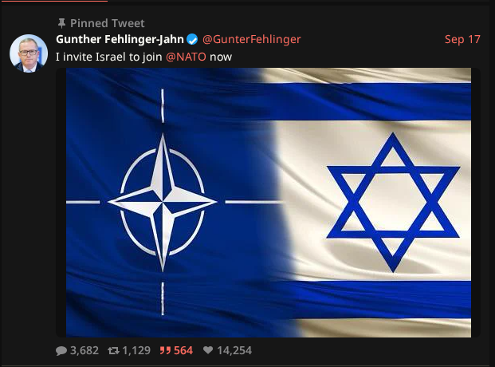This screenshot has width=495, height=367.
Task: Click the NATO compass emblem in image
Action: click(163, 203)
